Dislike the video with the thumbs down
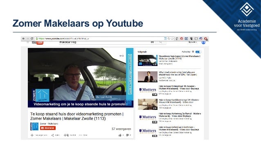The image size is (261, 157). [128, 135]
